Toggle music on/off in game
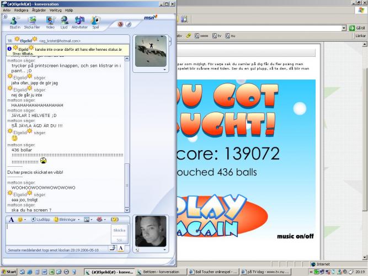 (x=297, y=237)
